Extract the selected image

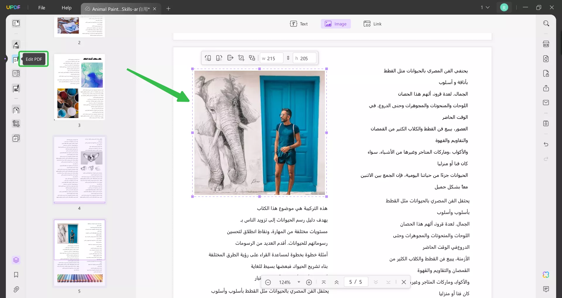click(230, 58)
